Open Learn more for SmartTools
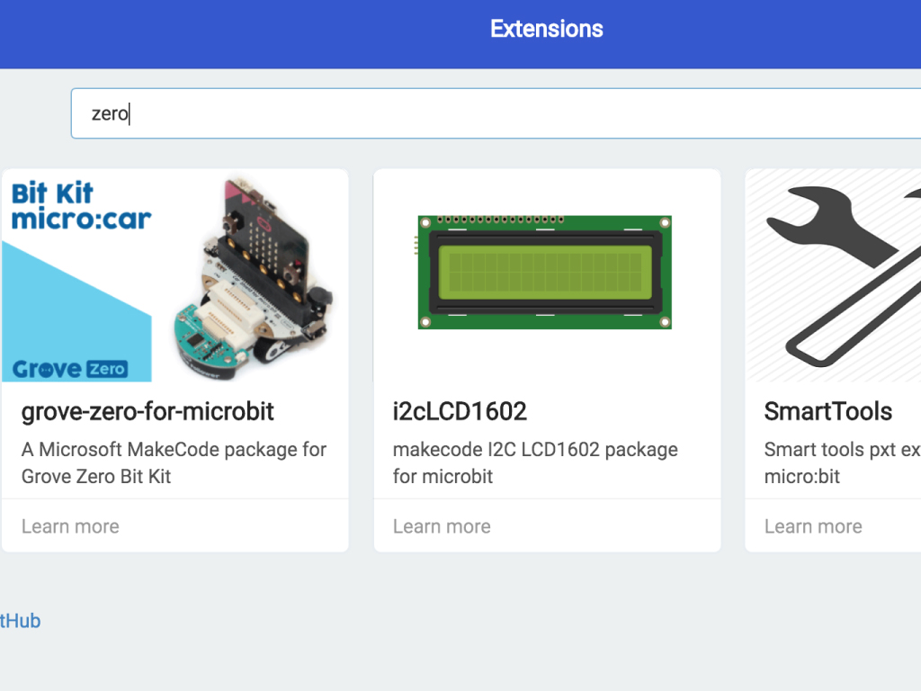Viewport: 921px width, 691px height. (813, 526)
